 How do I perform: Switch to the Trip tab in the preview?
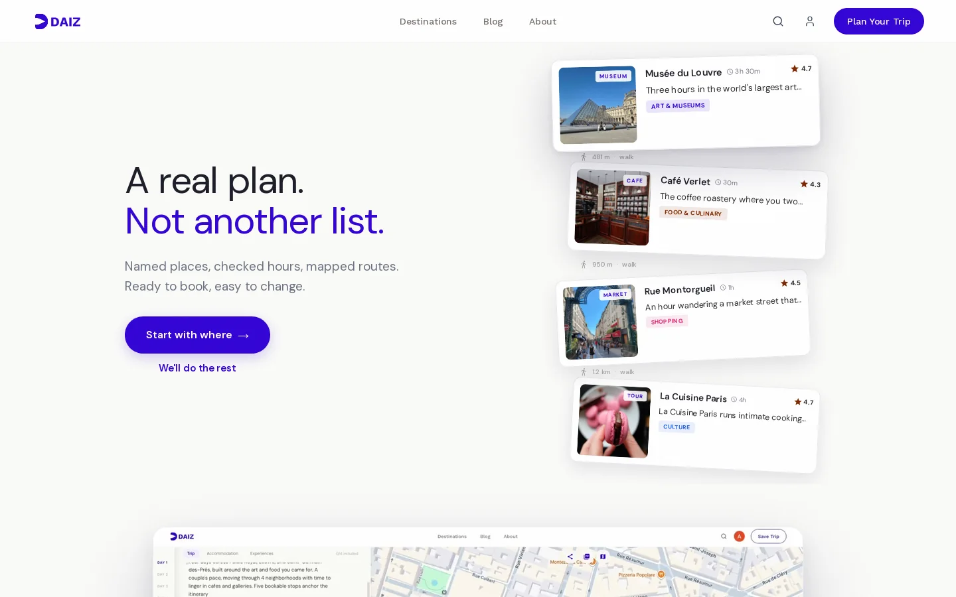click(x=191, y=553)
